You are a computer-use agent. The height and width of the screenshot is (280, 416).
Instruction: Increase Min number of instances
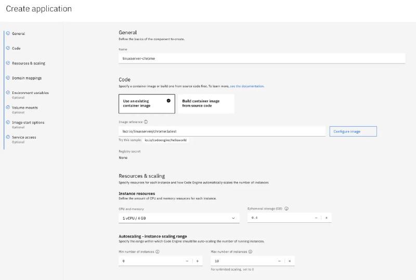click(x=198, y=261)
